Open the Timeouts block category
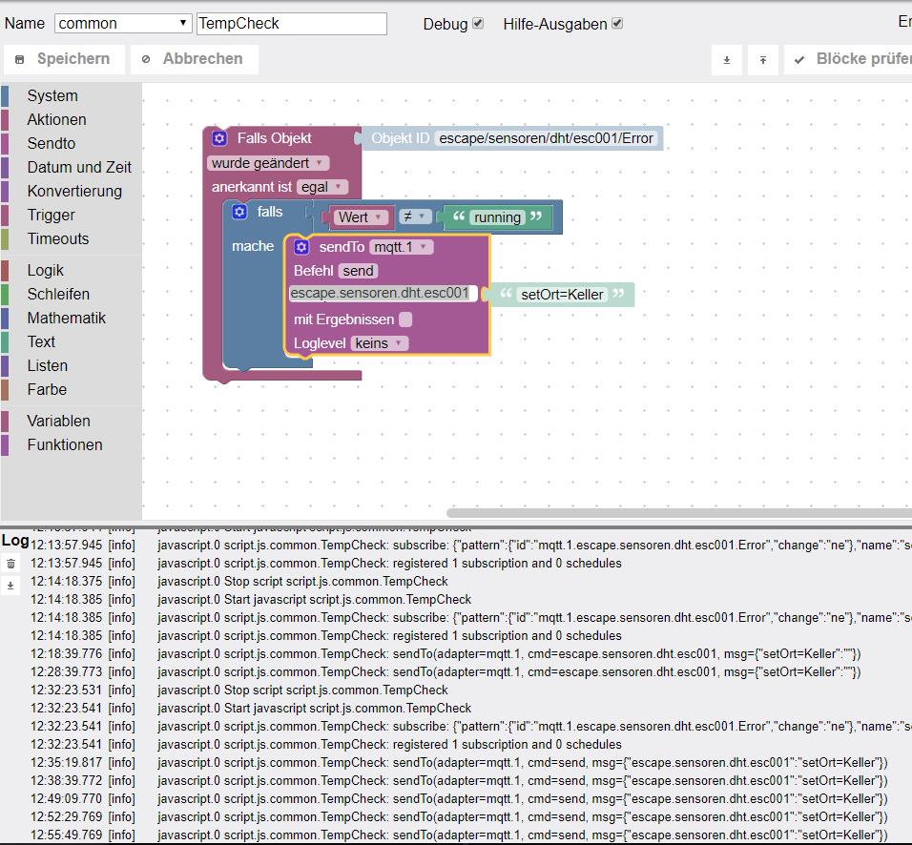 [x=58, y=239]
